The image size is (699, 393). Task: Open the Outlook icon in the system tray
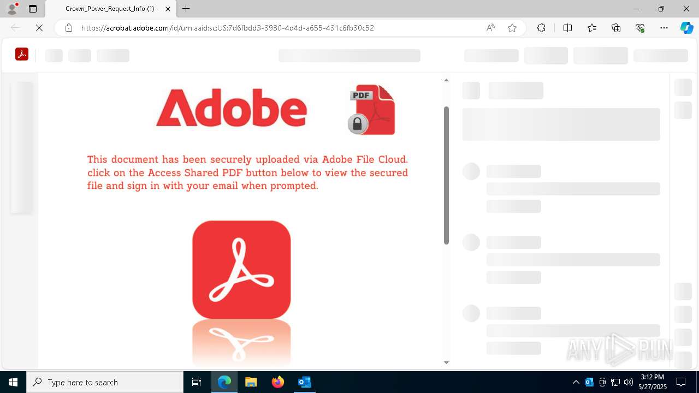coord(589,382)
